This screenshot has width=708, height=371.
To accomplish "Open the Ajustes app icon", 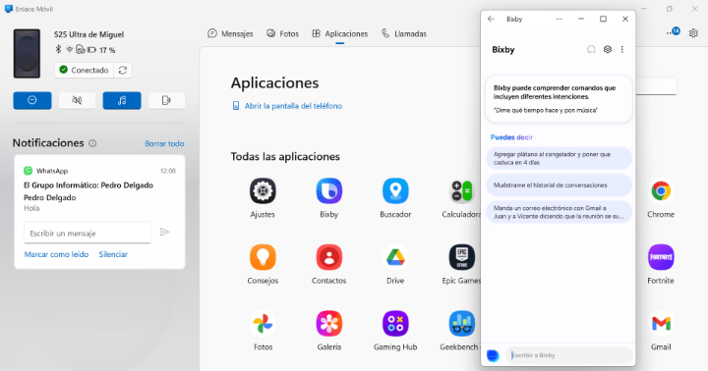I will pyautogui.click(x=263, y=191).
